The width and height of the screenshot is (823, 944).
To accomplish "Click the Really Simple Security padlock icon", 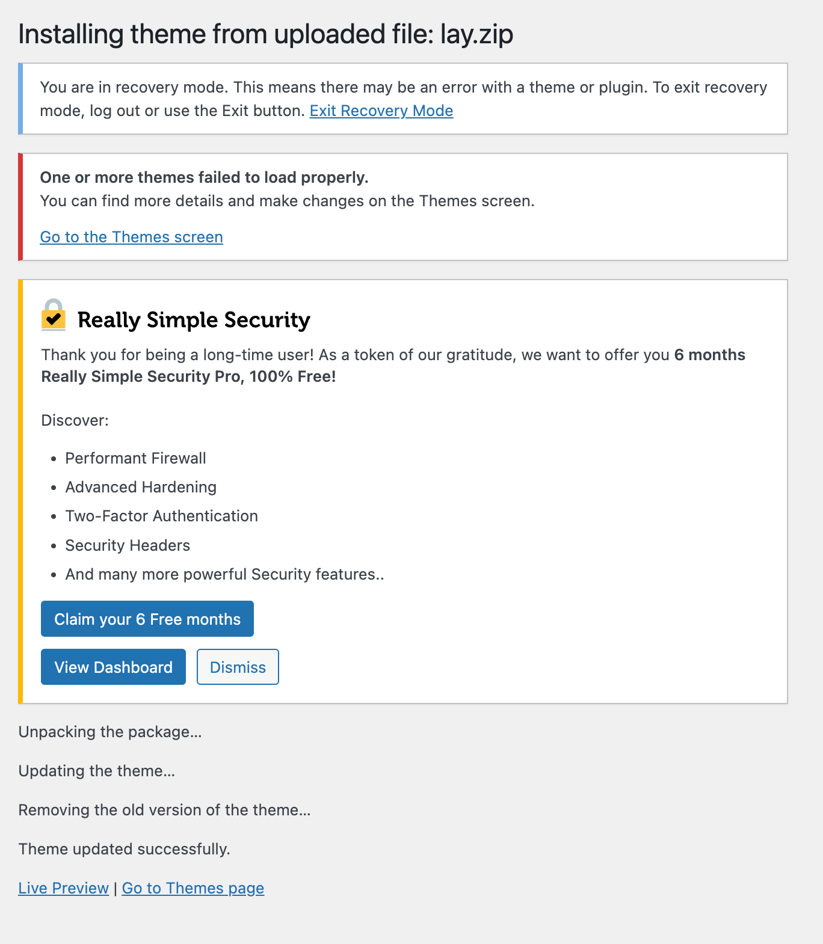I will pos(54,317).
